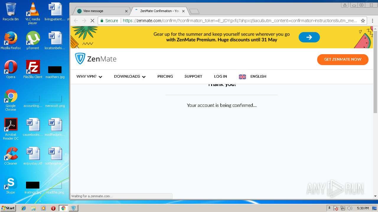Stop page loading in Chrome
378x212 pixels.
point(92,21)
